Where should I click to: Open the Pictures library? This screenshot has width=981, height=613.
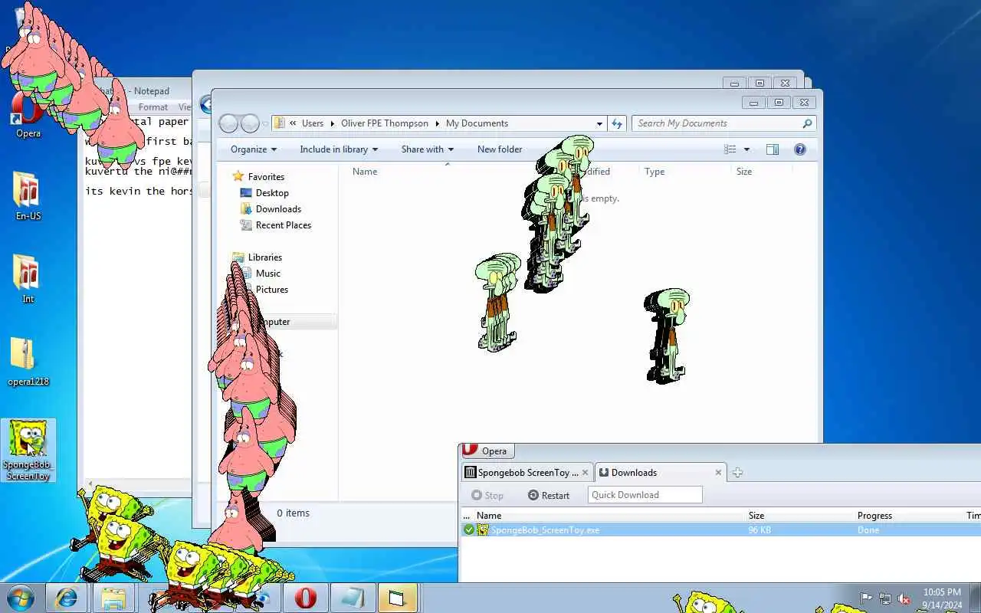(x=272, y=290)
